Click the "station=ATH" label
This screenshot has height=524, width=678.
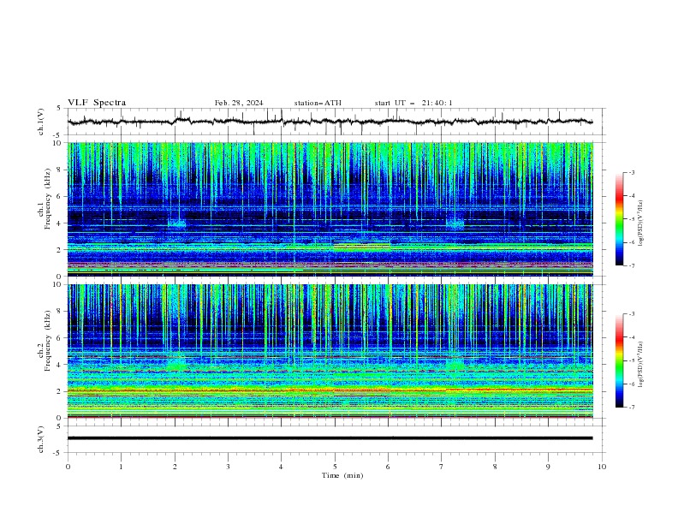click(318, 103)
